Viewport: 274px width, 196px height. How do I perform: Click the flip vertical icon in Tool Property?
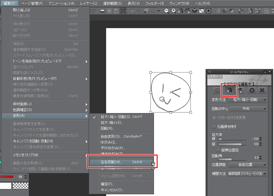click(240, 90)
